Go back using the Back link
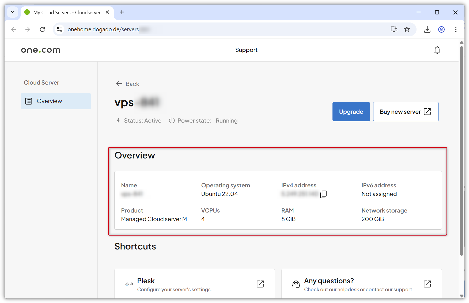469x303 pixels. (x=127, y=84)
